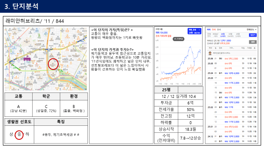The height and width of the screenshot is (148, 264).
Task: Click the purple flag marker on the map
Action: (27, 58)
